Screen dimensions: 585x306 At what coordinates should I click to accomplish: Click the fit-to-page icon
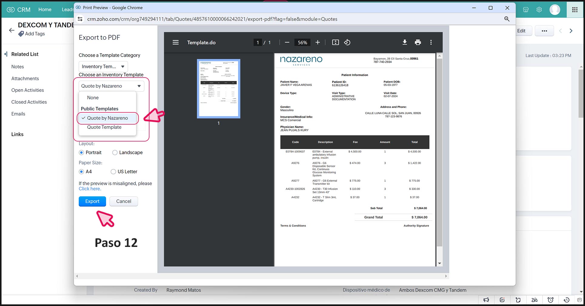pos(335,42)
